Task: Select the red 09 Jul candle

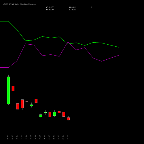Action: (x=13, y=88)
